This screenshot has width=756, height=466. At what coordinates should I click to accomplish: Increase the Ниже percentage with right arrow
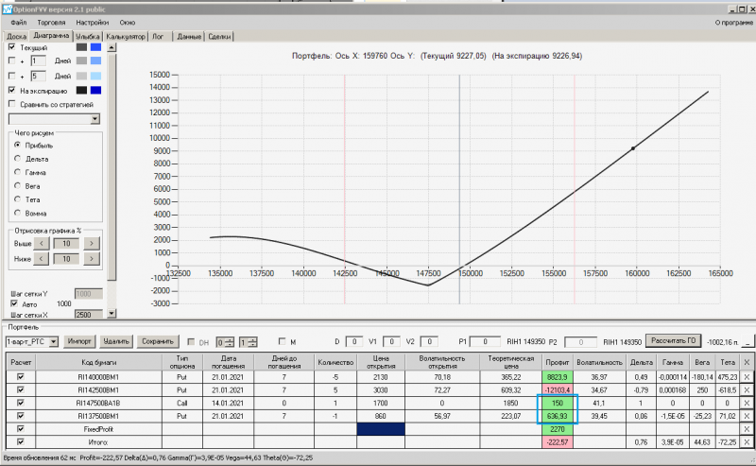pyautogui.click(x=92, y=259)
